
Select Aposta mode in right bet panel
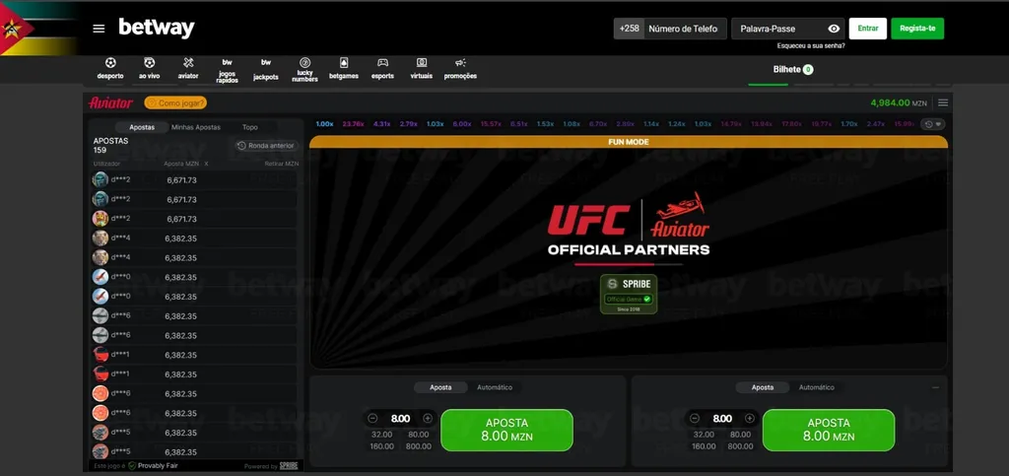coord(763,387)
